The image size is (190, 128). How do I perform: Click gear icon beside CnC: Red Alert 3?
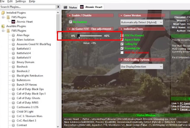coord(13,121)
